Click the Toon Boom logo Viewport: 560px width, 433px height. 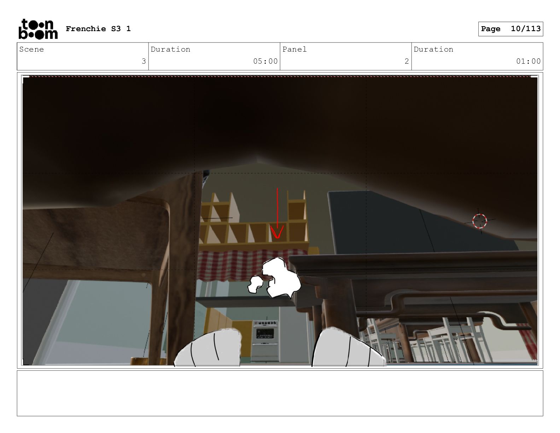point(38,29)
